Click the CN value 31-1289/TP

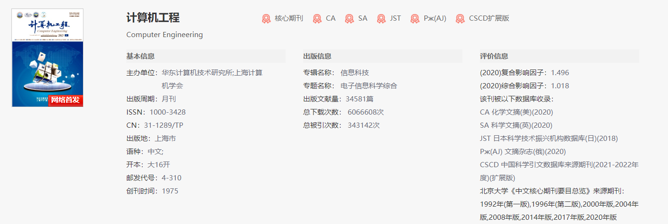click(164, 125)
